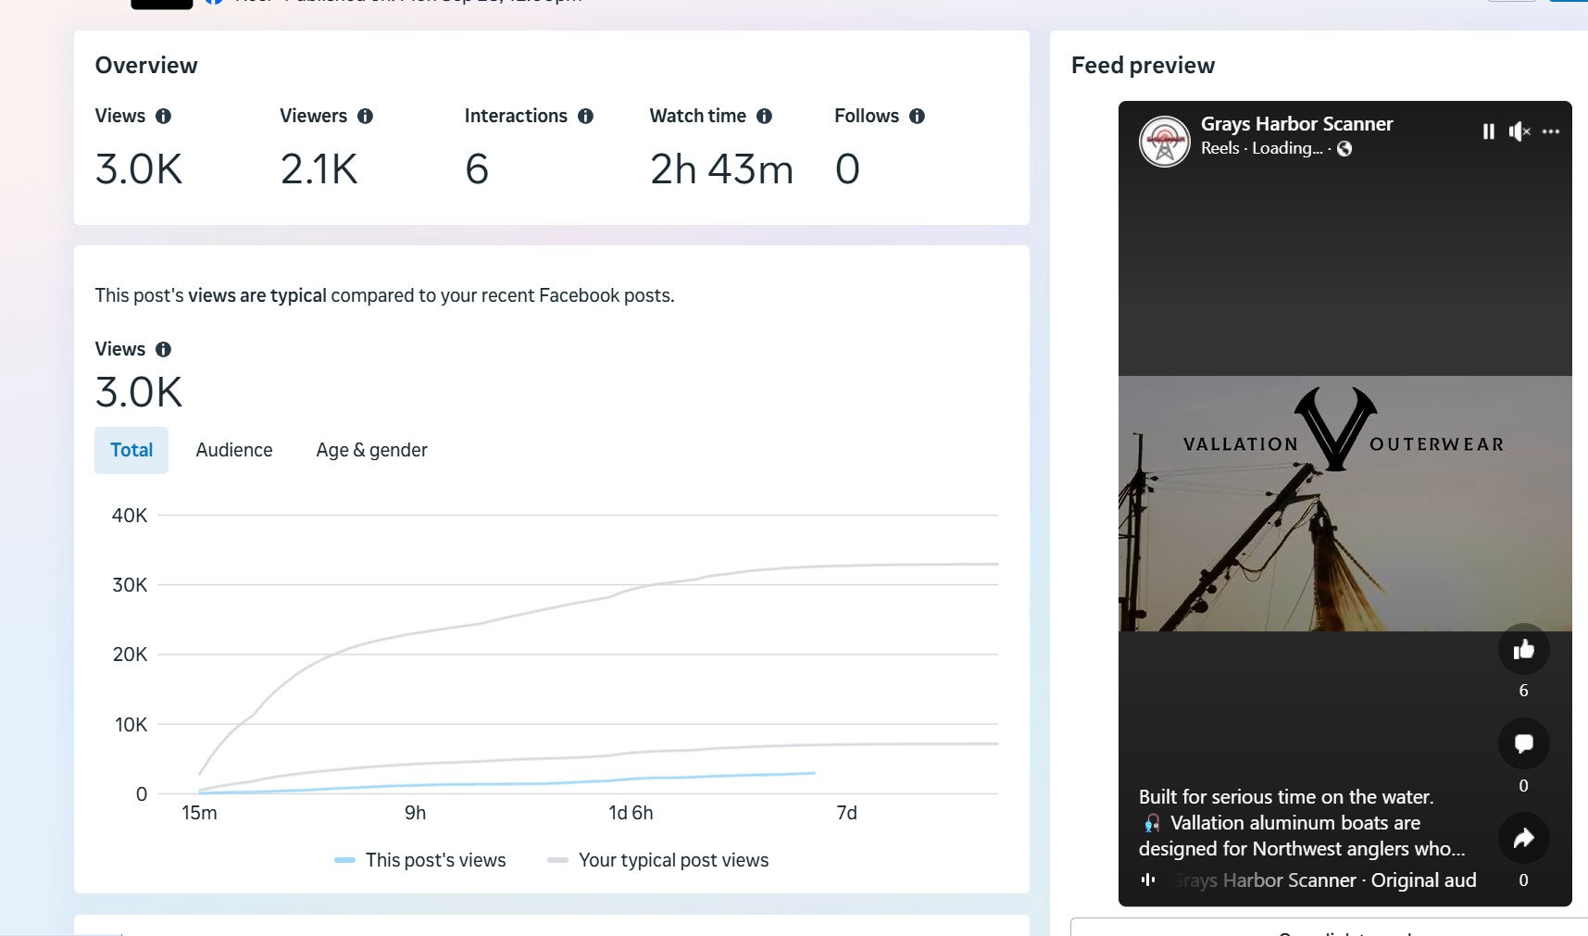
Task: Share the reel with arrow icon
Action: 1523,838
